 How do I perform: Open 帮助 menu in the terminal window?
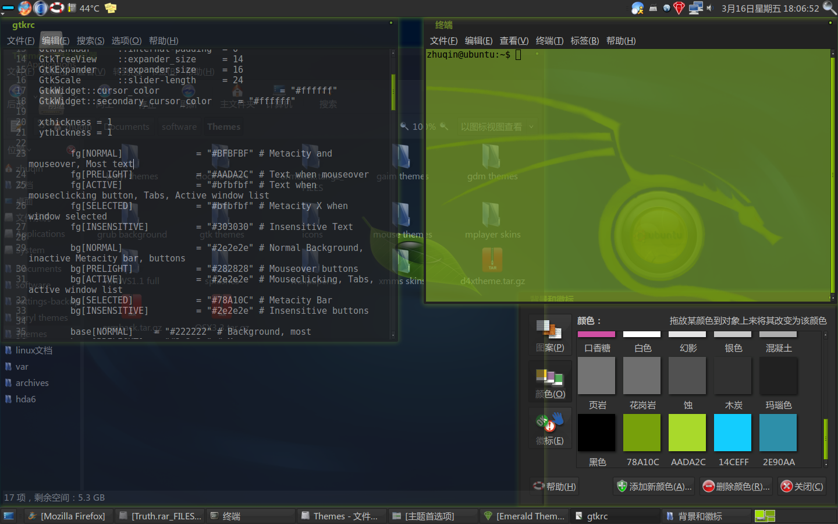(x=621, y=41)
